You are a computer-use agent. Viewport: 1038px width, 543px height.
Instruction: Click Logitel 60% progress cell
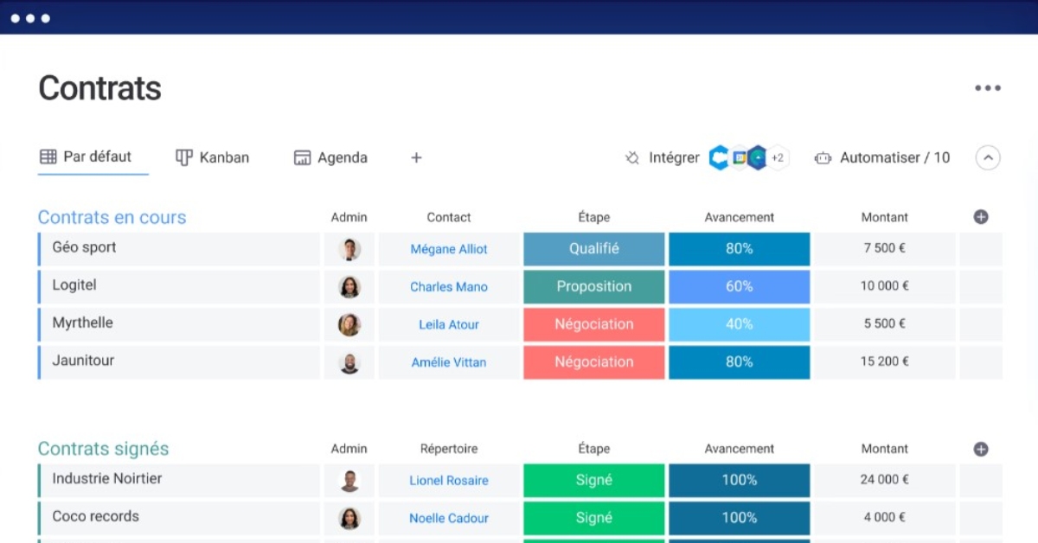coord(740,287)
